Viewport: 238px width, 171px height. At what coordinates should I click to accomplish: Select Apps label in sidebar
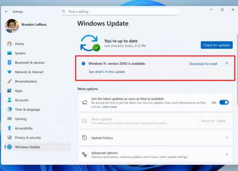[x=19, y=91]
